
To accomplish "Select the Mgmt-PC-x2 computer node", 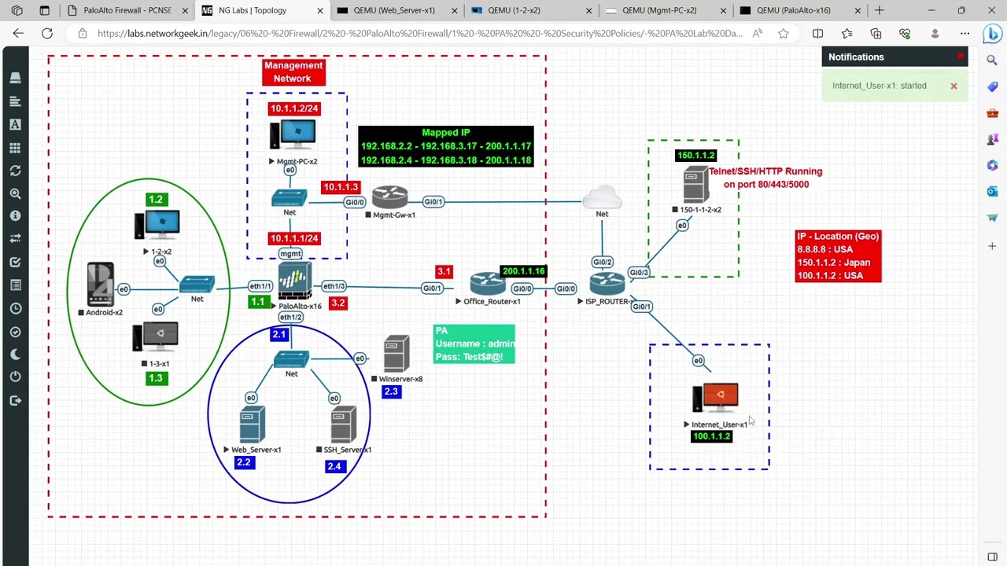I will point(293,135).
